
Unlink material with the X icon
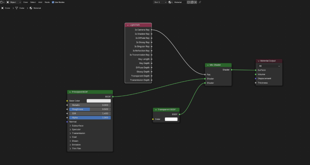[195, 2]
